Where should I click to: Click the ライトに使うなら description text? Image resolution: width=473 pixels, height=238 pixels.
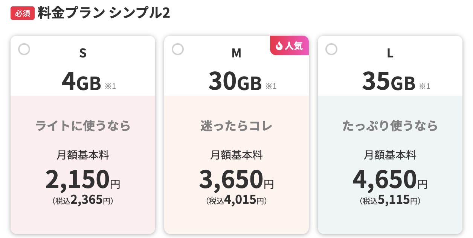tap(82, 126)
